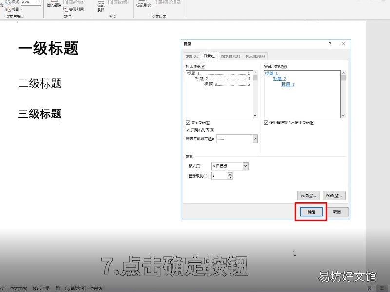Click up arrow of 打印预览 scrollbar
The height and width of the screenshot is (292, 390).
255,73
